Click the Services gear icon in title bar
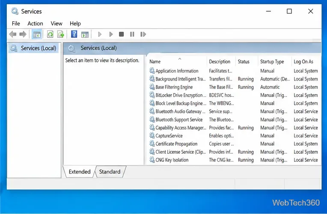This screenshot has width=327, height=214. point(15,11)
